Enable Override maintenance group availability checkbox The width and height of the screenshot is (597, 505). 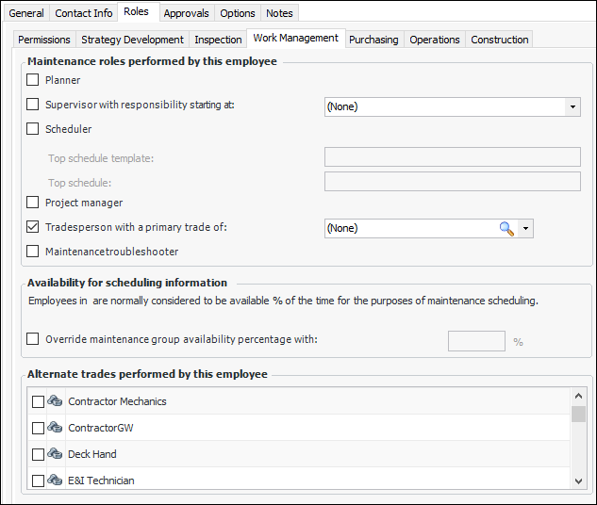(33, 339)
